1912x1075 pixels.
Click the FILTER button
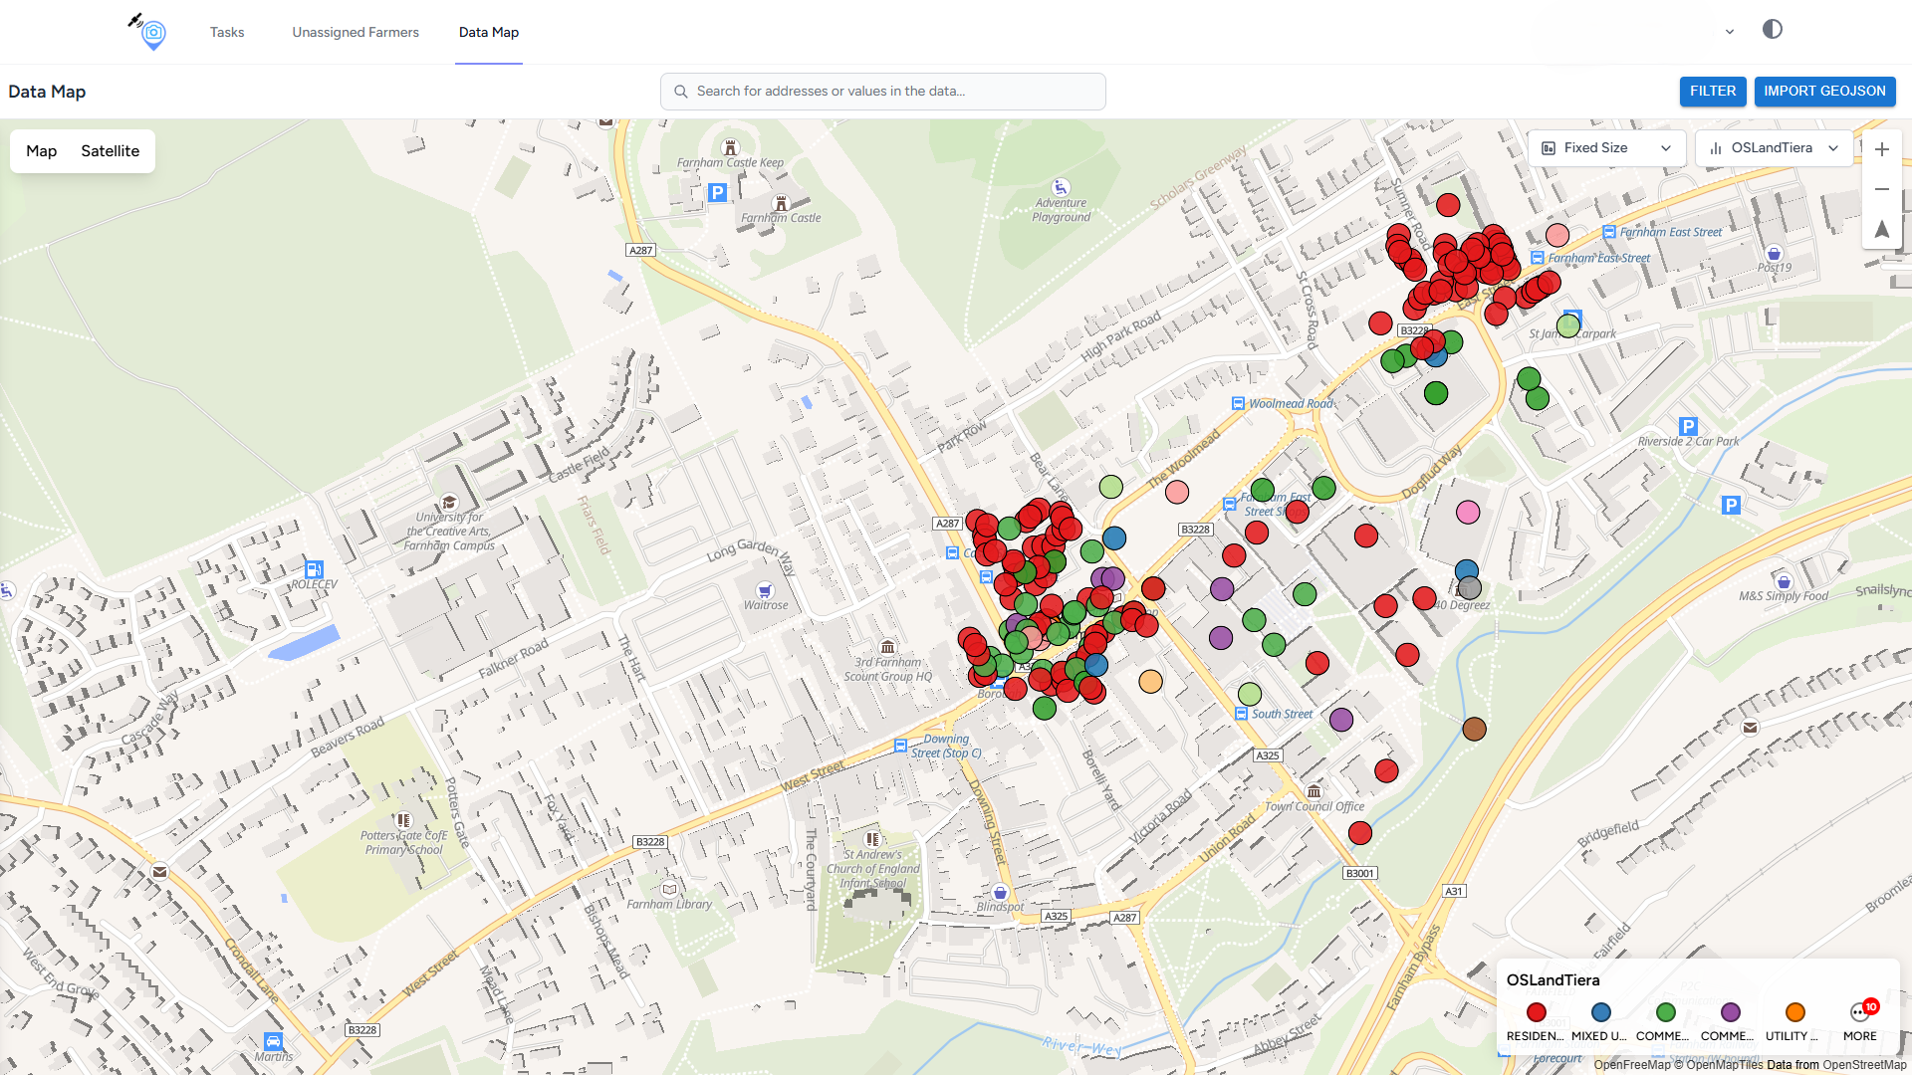click(x=1712, y=91)
